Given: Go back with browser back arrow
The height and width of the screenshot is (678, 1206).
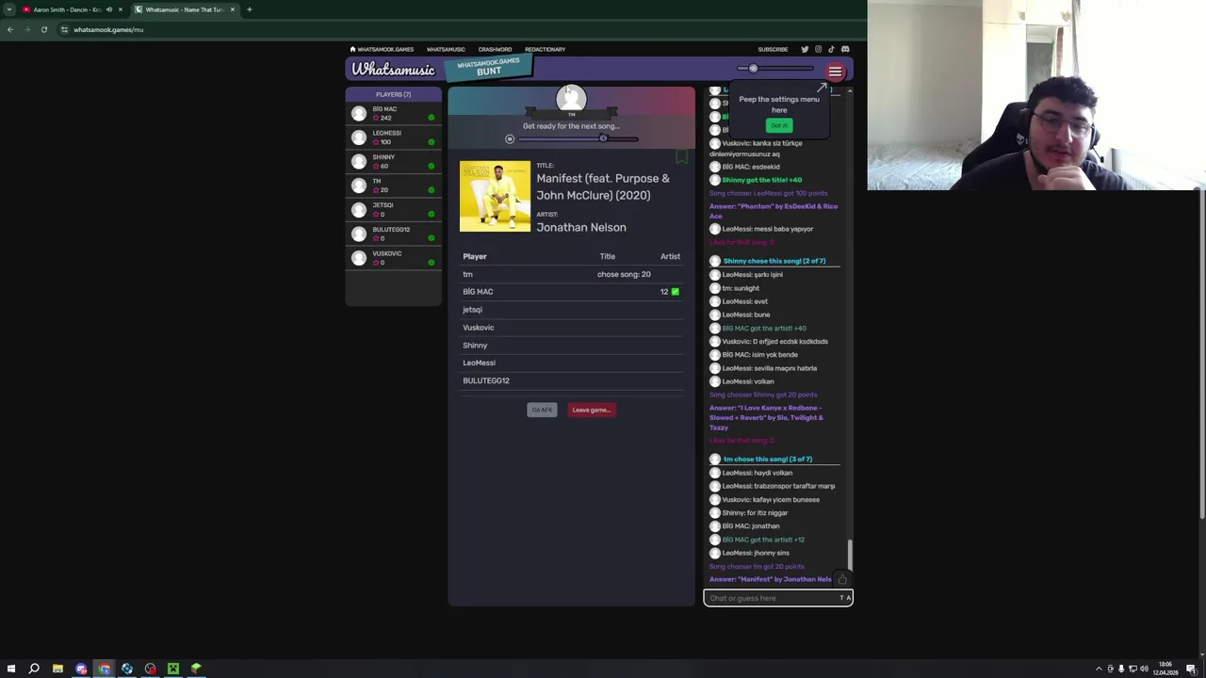Looking at the screenshot, I should click(x=9, y=29).
